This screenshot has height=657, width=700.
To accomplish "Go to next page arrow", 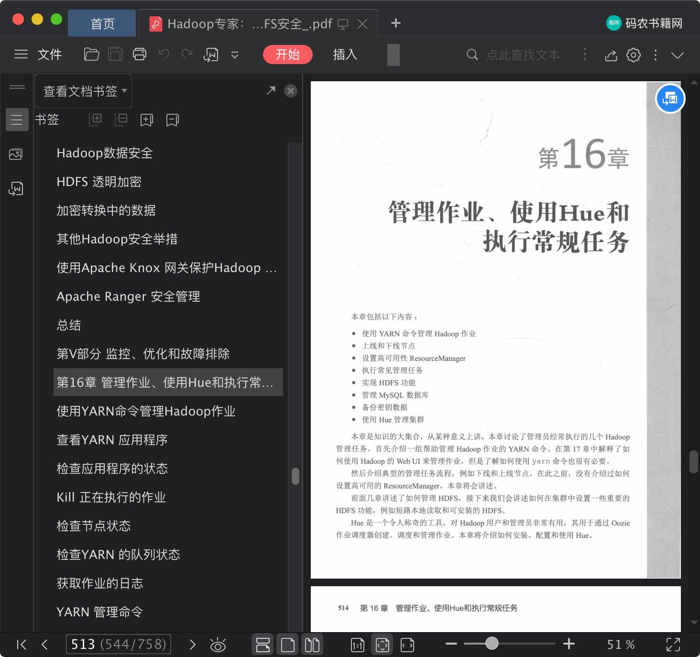I will coord(192,645).
